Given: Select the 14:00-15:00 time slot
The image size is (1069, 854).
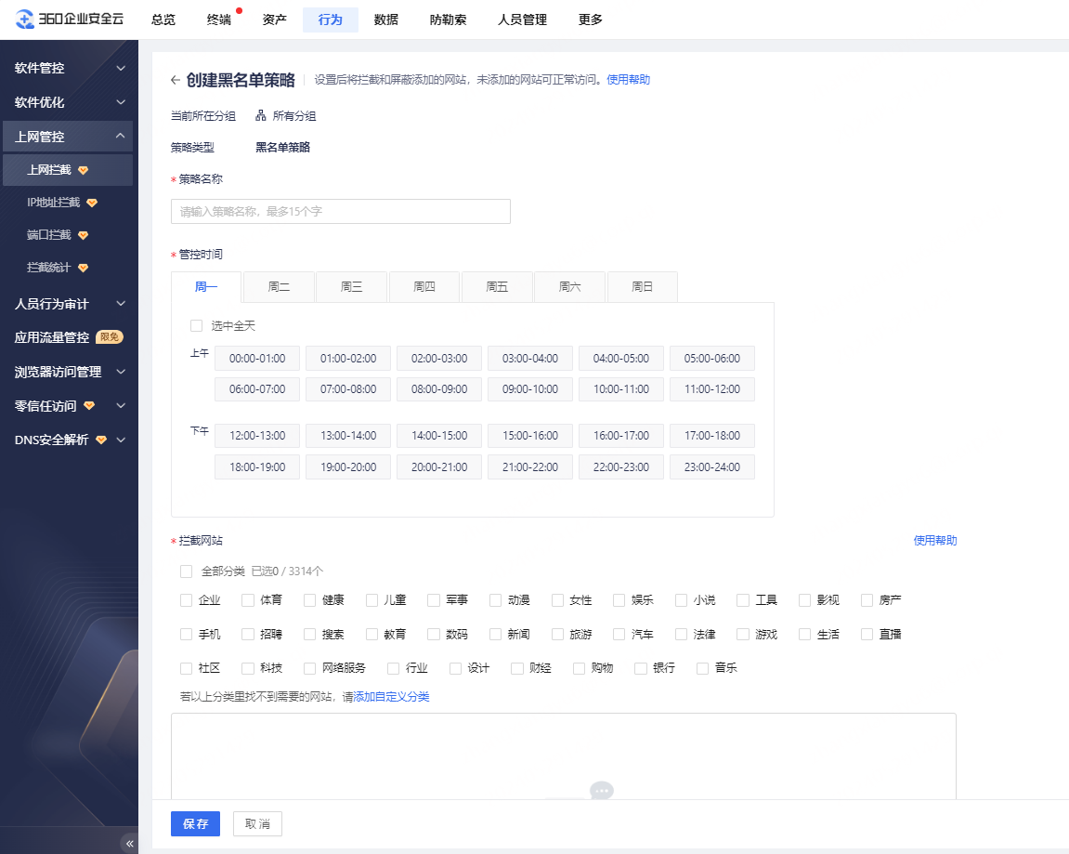Looking at the screenshot, I should [x=439, y=436].
